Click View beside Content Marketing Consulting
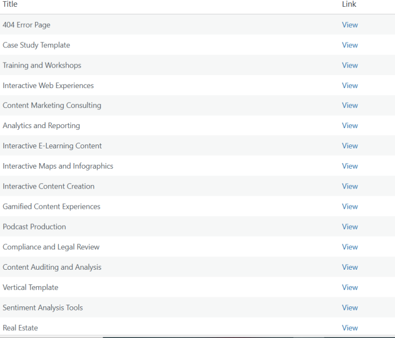395x338 pixels. (350, 106)
